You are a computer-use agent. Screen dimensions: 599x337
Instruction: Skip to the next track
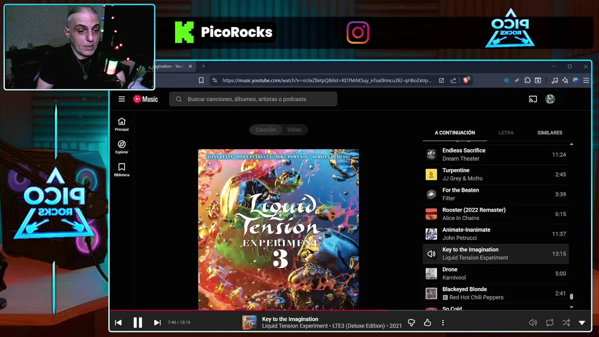coord(157,322)
